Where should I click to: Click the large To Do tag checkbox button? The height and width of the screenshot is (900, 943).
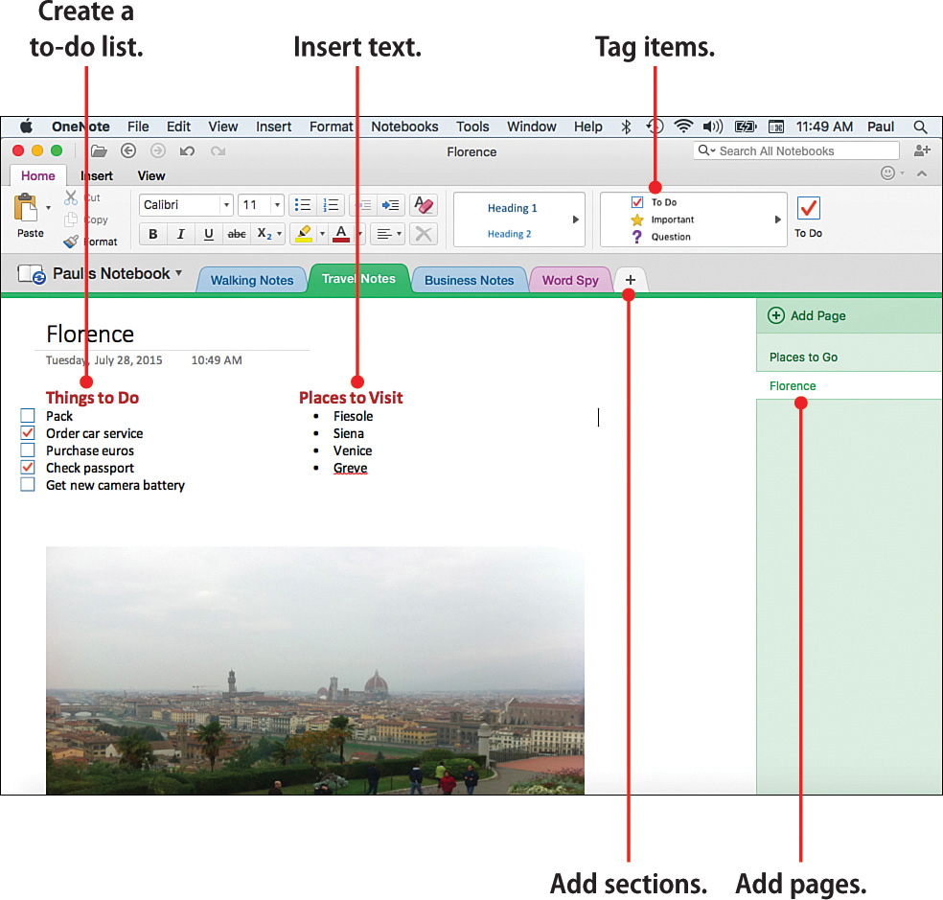[808, 209]
